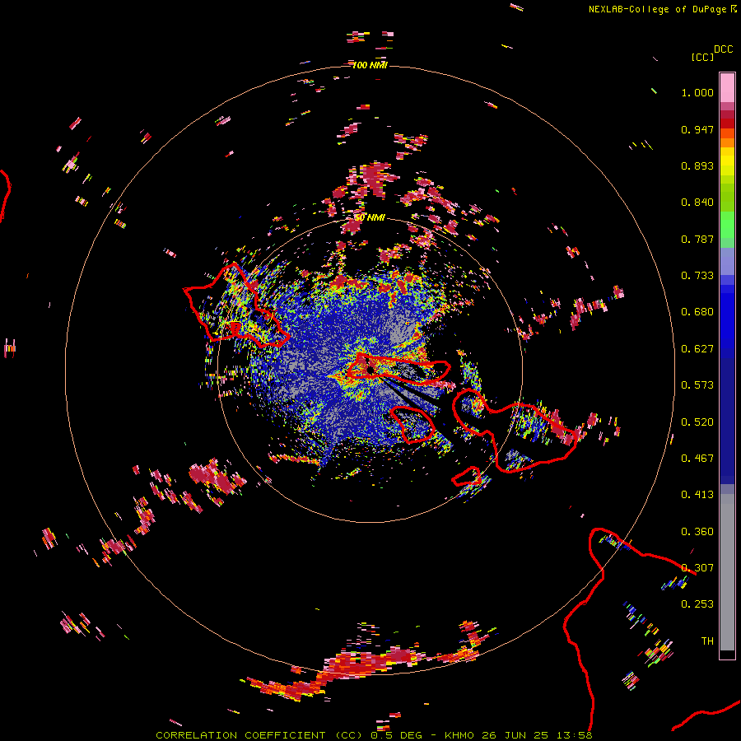Click the 0.680 color scale value

click(x=697, y=312)
